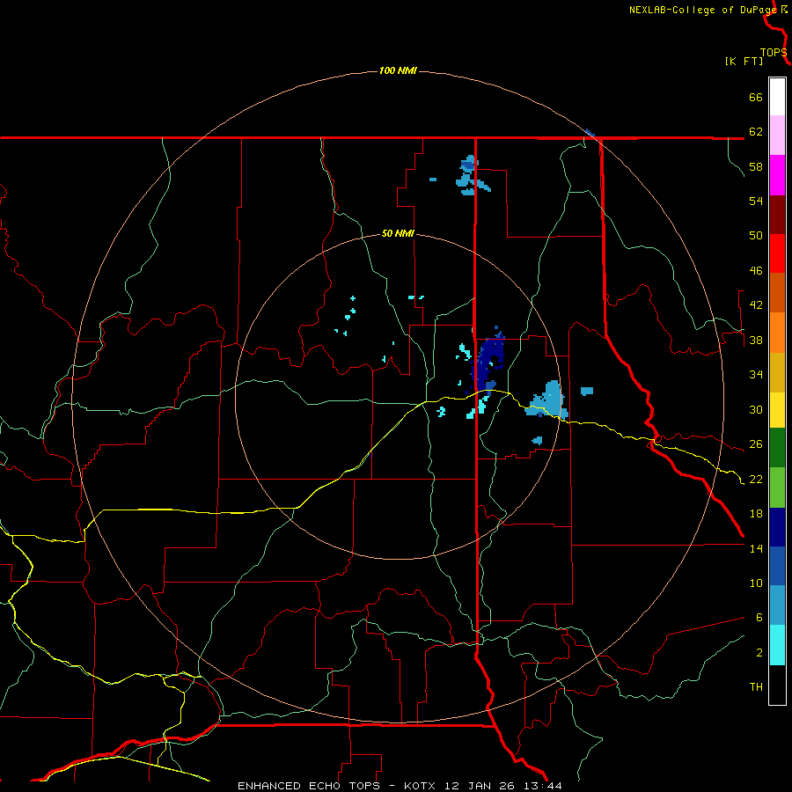Click the white 66 kft legend swatch
792x792 pixels.
coord(777,97)
